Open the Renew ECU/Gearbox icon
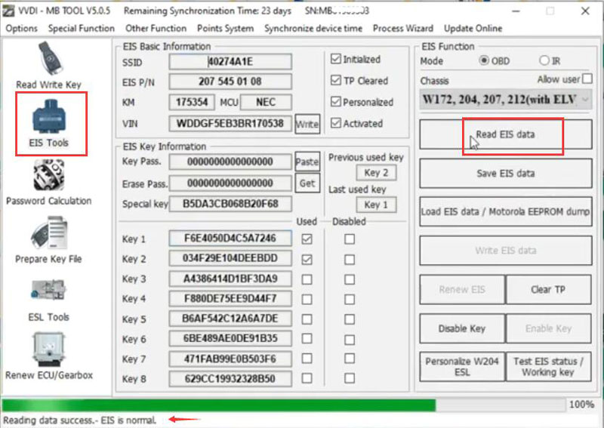604x428 pixels. pos(49,349)
